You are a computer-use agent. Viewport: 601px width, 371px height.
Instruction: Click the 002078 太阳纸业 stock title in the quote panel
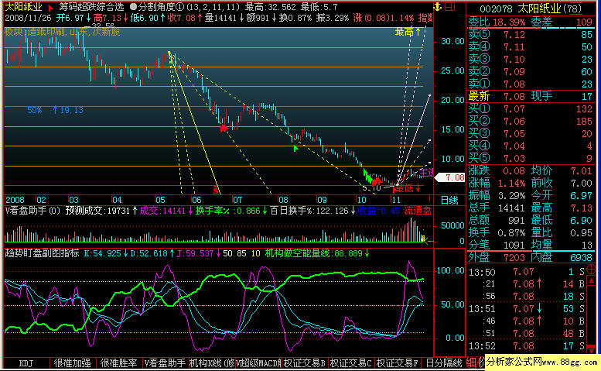coord(531,9)
